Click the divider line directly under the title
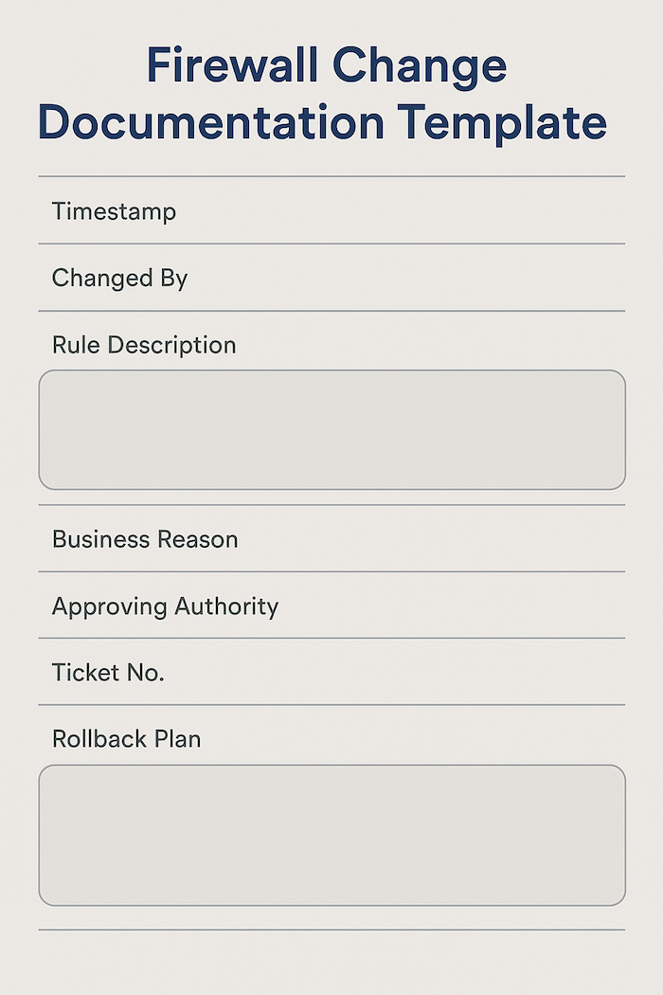663x995 pixels. pos(331,176)
